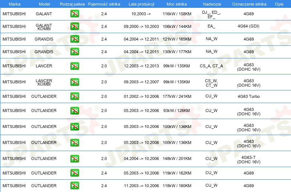Screen dimensions: 291x192
Task: Click the Model column header
Action: tap(44, 4)
